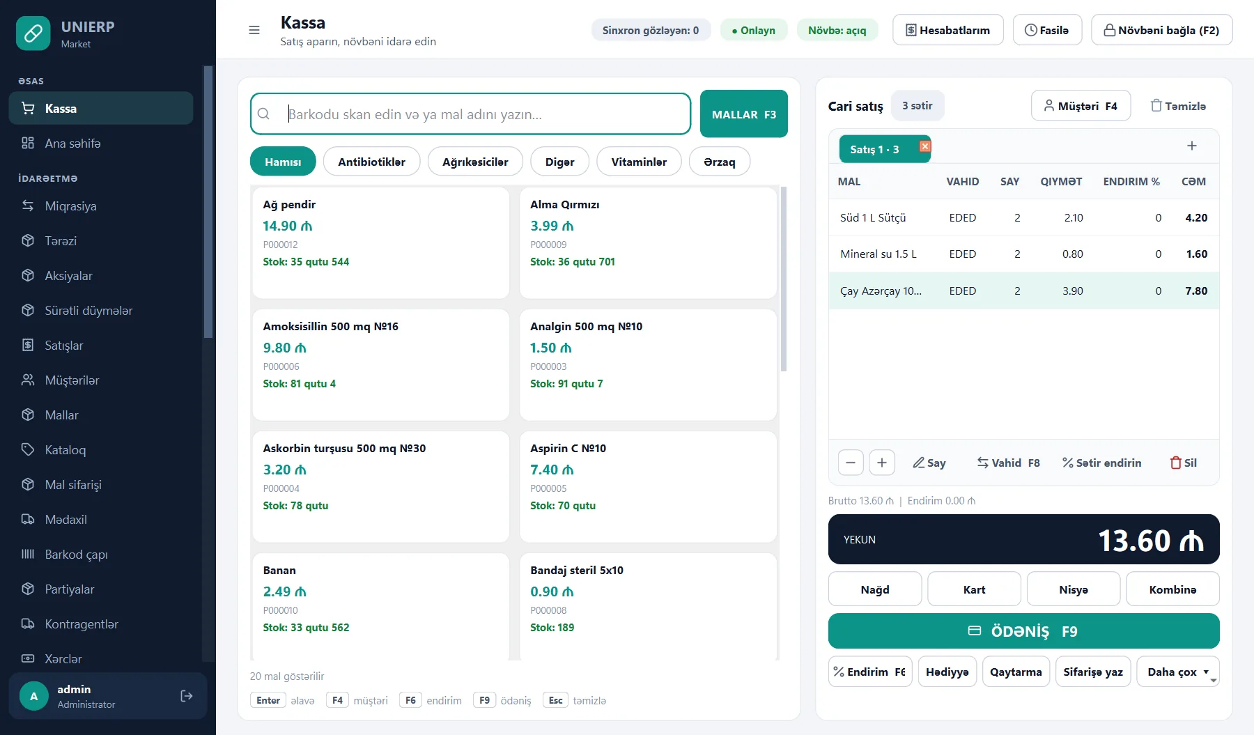The width and height of the screenshot is (1254, 735).
Task: Close the shift with Növbəni bağla
Action: [x=1161, y=30]
